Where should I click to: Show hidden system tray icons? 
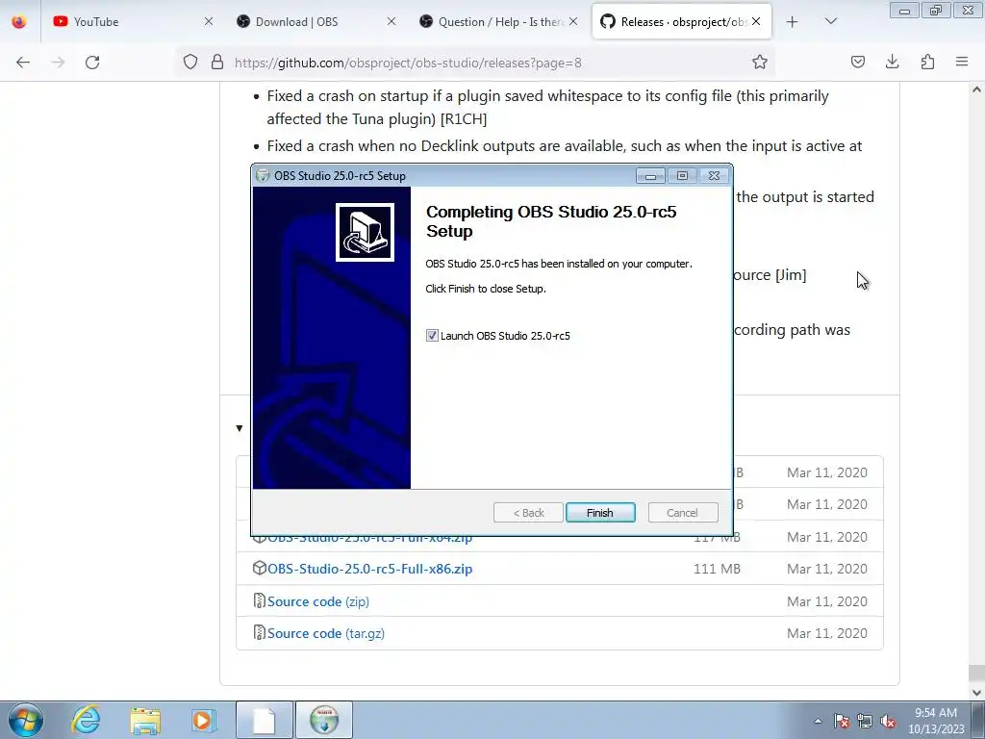818,721
